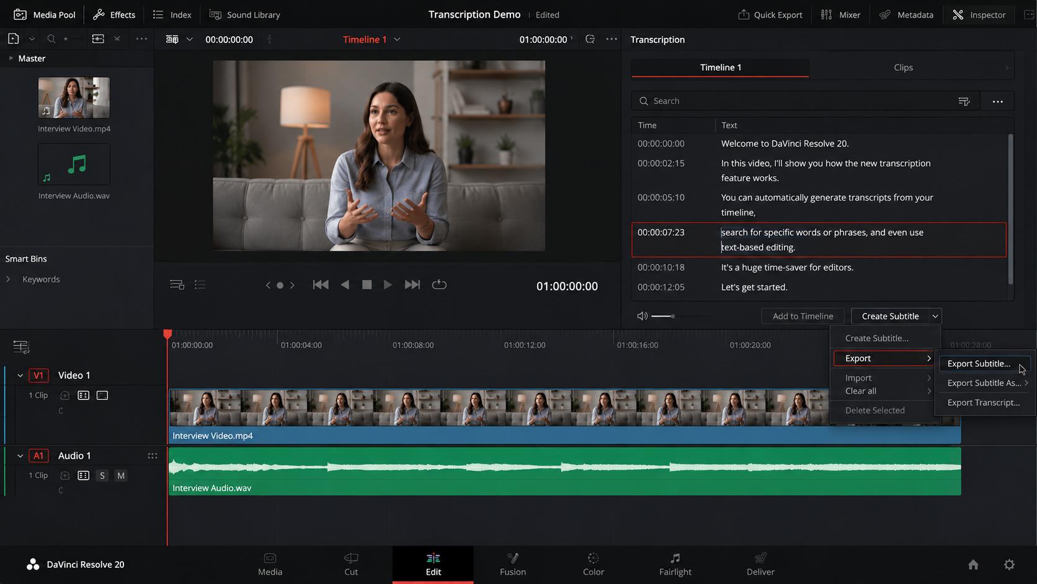Select 'Let's get started.' transcript line

754,287
